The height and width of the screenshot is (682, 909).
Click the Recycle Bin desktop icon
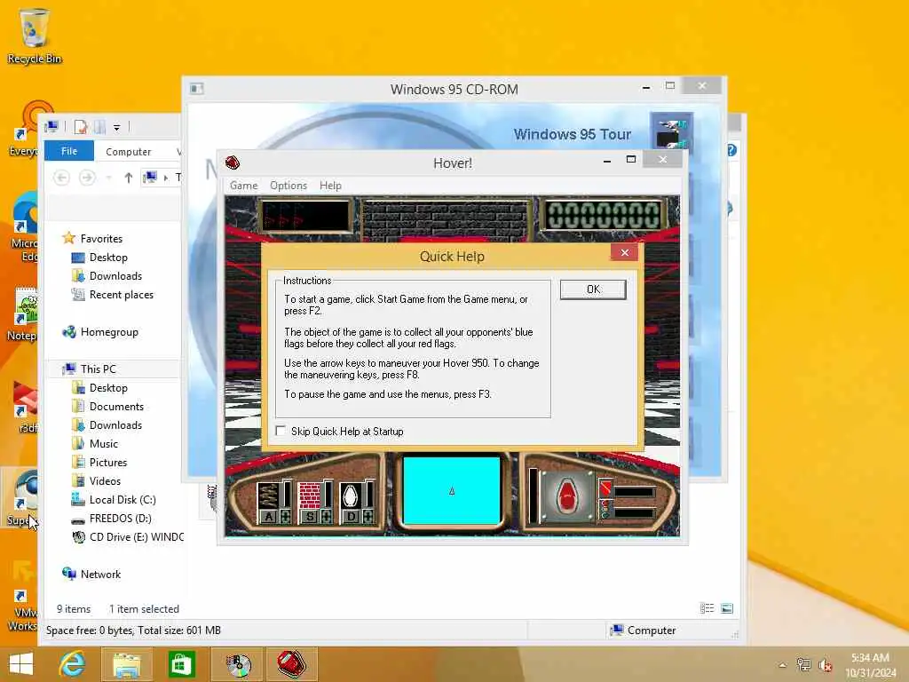(35, 36)
